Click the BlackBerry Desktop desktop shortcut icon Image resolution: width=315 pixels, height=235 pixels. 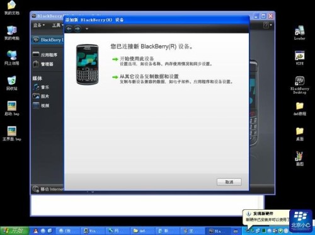[x=300, y=85]
